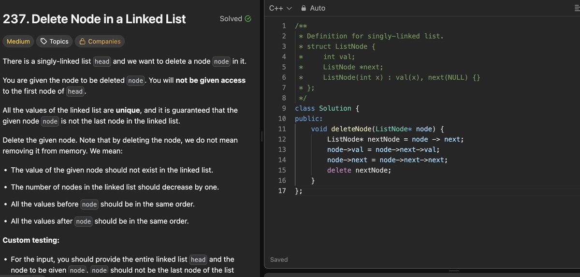Click the problem title '237. Delete Node in a Linked List'
Viewport: 580px width, 277px height.
click(94, 19)
